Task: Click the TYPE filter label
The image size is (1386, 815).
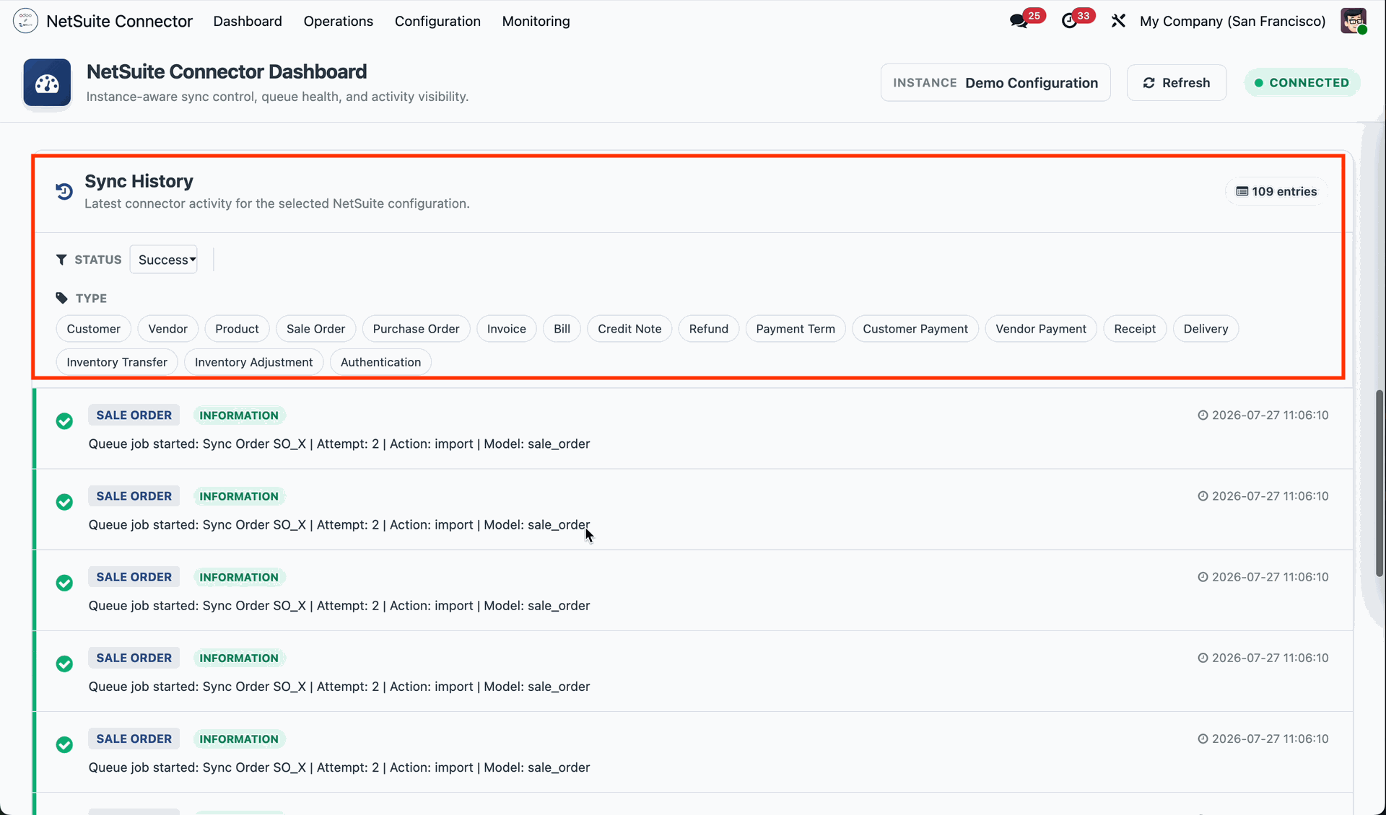Action: tap(91, 299)
